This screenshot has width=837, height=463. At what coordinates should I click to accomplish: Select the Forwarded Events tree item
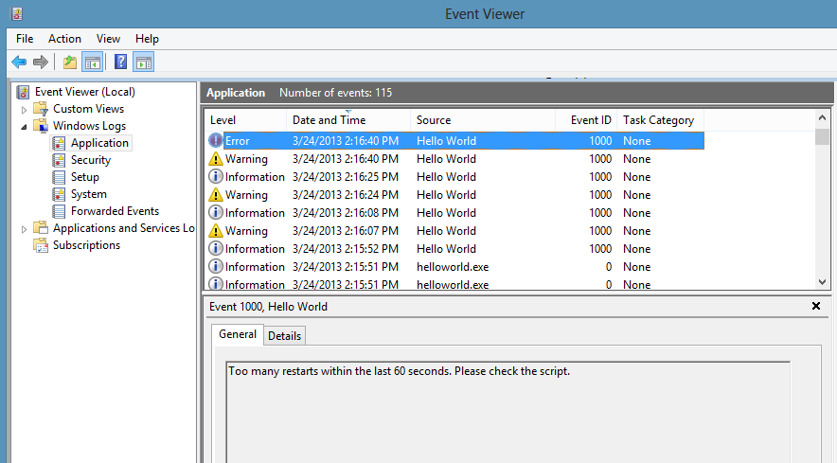coord(115,211)
